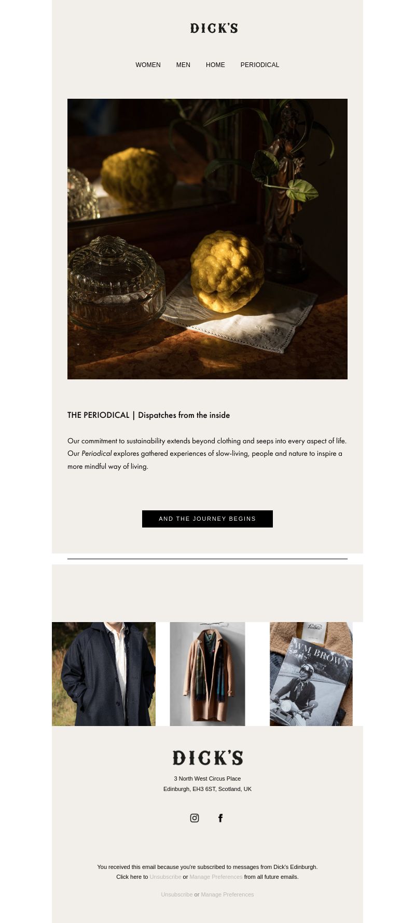Open the MEN navigation link
The width and height of the screenshot is (415, 923).
(x=183, y=65)
